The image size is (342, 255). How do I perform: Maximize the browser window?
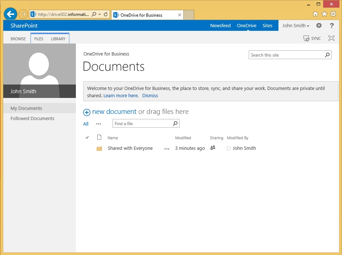coord(318,4)
